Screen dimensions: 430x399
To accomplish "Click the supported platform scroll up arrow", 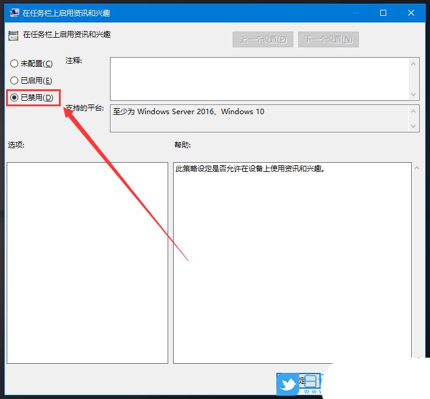I will point(413,111).
